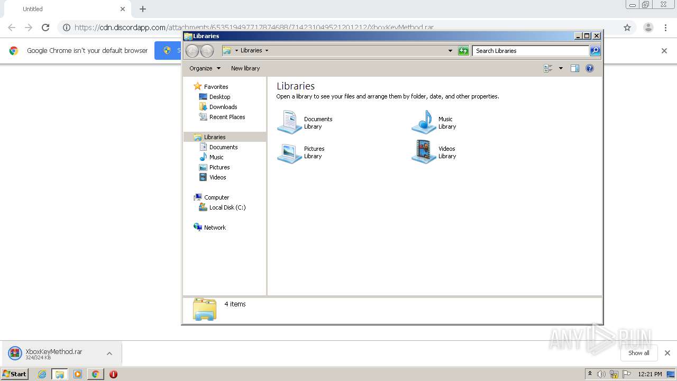The height and width of the screenshot is (381, 677).
Task: Open the Windows Start menu
Action: (x=15, y=374)
